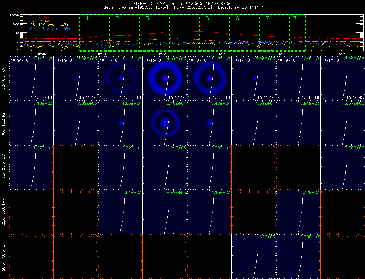Image resolution: width=365 pixels, height=279 pixels.
Task: Select interval 2 marker in the light curve
Action: pos(117,18)
